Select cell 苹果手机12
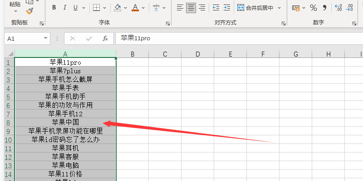Viewport: 363px width, 181px height. 65,114
